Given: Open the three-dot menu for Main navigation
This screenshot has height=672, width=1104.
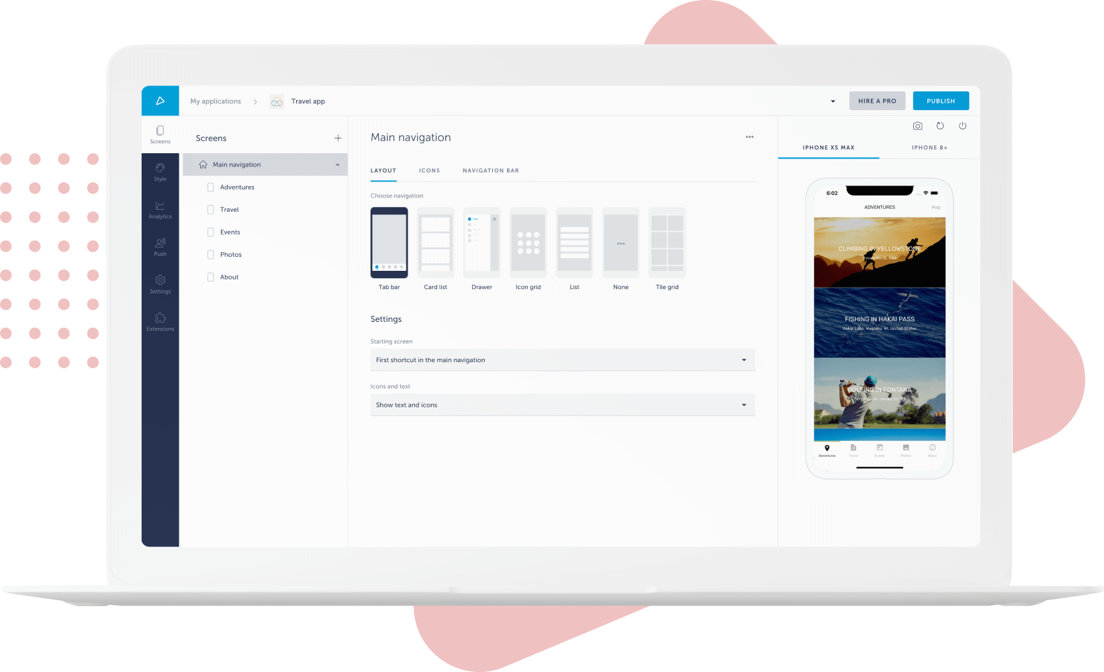Looking at the screenshot, I should [749, 137].
